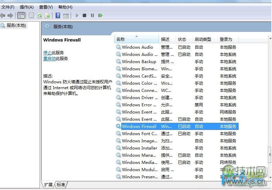Sort by the 描述 column header
The image size is (272, 190).
point(167,39)
